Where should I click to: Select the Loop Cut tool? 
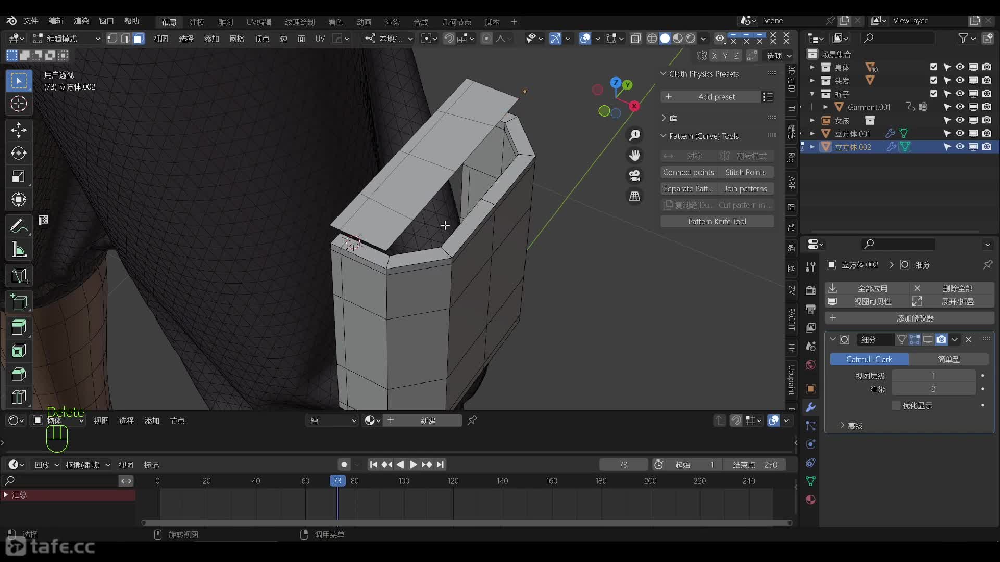coord(19,397)
